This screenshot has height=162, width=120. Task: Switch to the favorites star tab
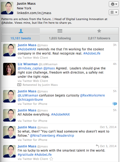pos(99,31)
